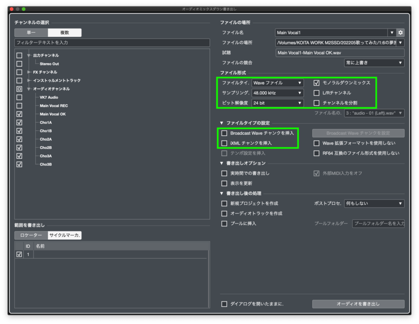Open the sampling rate 48.000 kHz dropdown

pyautogui.click(x=277, y=93)
